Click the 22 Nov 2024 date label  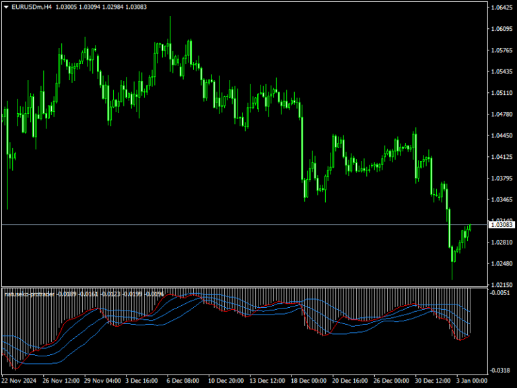pos(19,381)
